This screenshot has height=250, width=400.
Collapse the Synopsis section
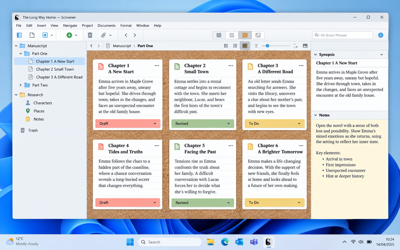point(316,54)
